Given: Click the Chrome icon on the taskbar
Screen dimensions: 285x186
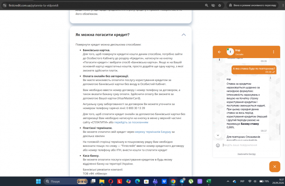Looking at the screenshot, I should tap(173, 181).
